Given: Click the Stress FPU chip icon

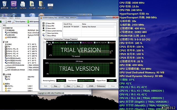Looking at the screenshot, I should click(x=43, y=26).
